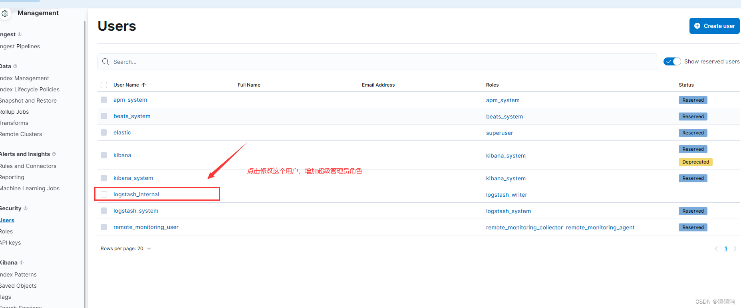
Task: Open Remote Clusters in sidebar
Action: tap(21, 134)
